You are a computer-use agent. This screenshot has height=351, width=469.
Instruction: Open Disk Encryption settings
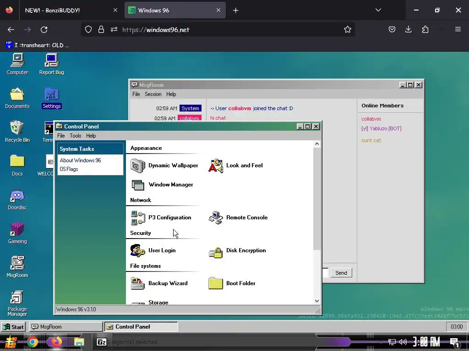[237, 251]
